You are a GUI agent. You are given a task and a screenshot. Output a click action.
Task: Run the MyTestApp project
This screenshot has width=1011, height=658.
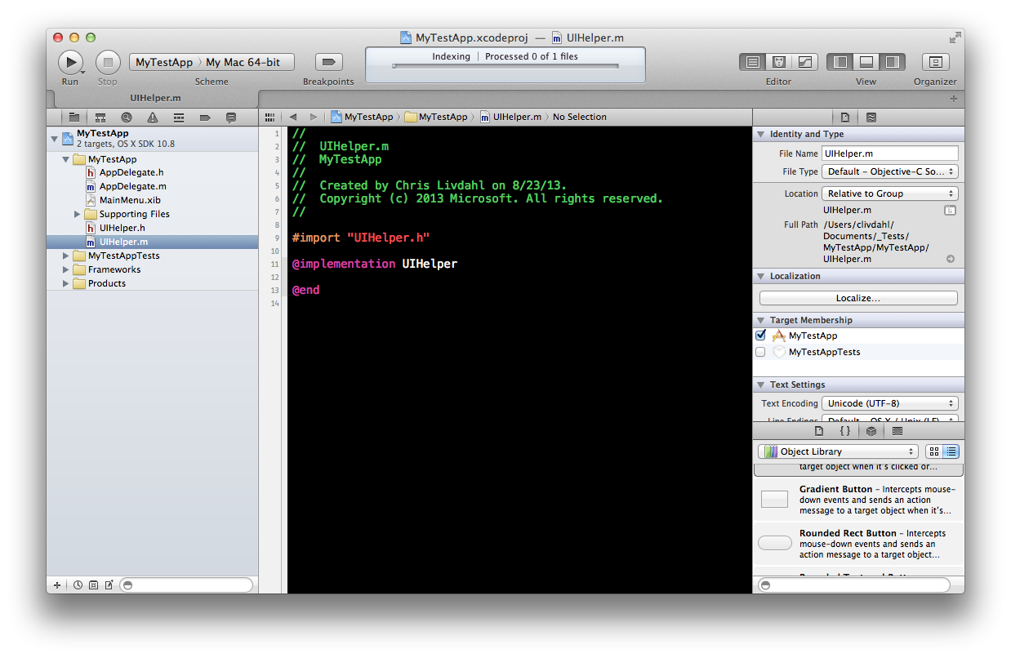70,62
